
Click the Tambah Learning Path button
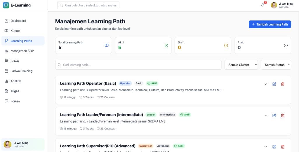pyautogui.click(x=270, y=25)
